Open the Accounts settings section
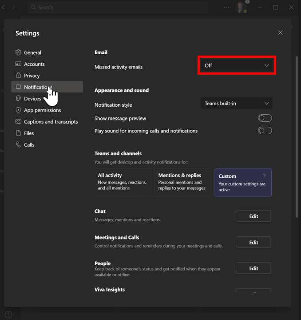The image size is (301, 320). coord(47,64)
